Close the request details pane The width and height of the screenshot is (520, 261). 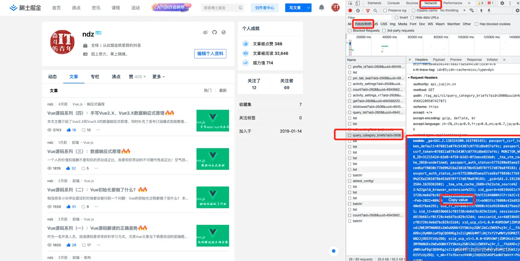(x=410, y=59)
